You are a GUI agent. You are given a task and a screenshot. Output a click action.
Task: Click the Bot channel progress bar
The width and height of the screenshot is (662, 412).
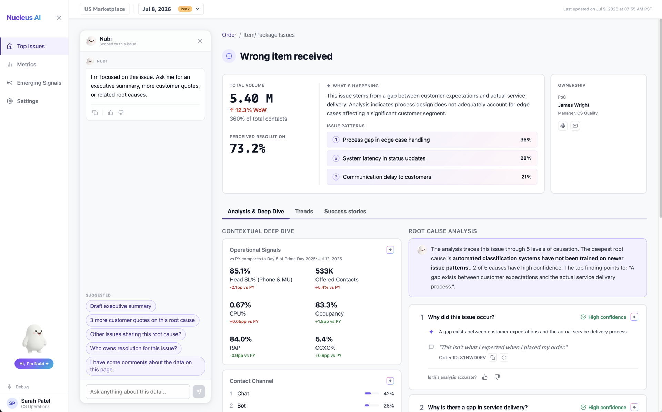pos(372,406)
